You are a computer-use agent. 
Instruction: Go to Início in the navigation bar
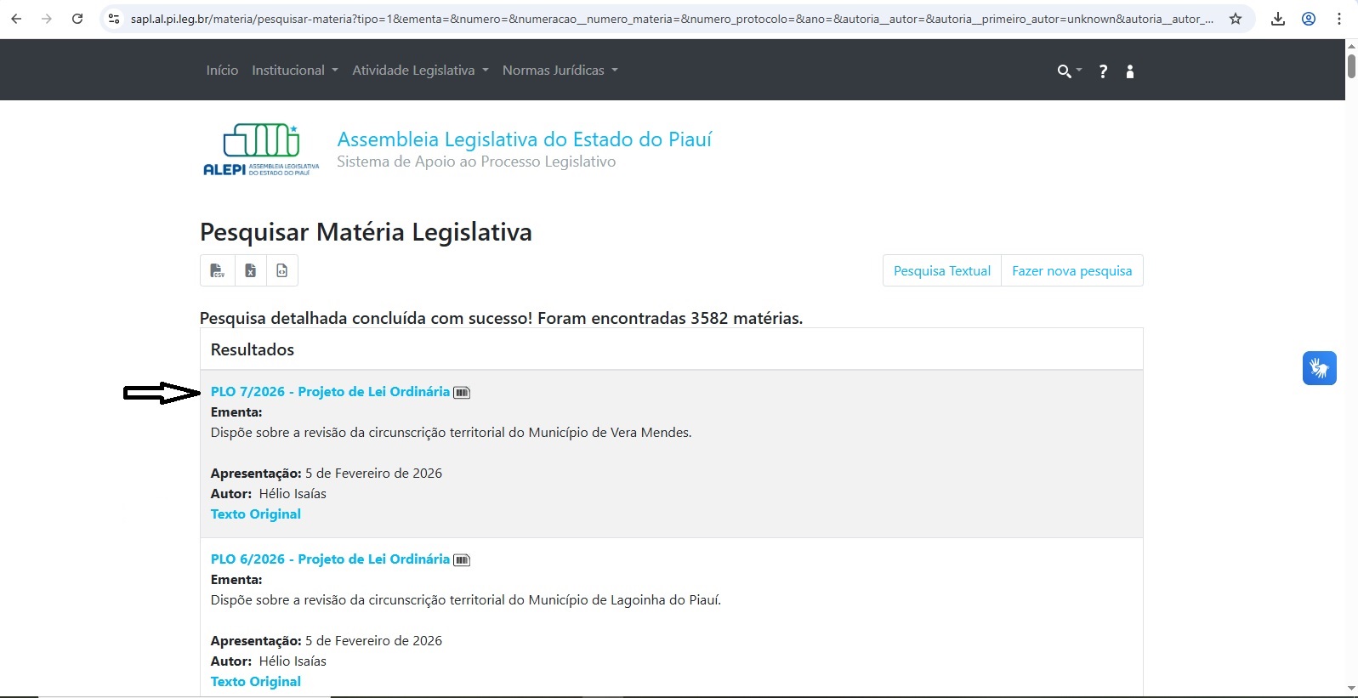point(222,71)
